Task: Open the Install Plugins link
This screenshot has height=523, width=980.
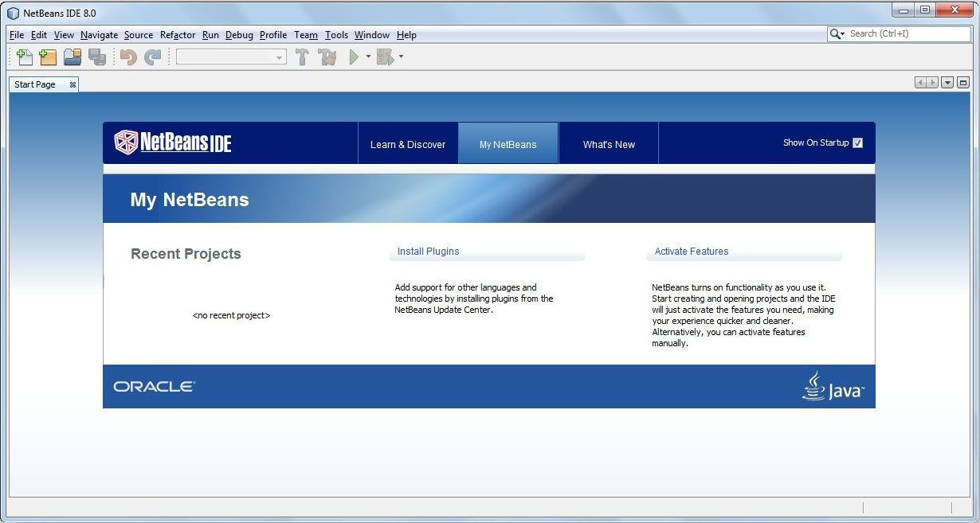Action: pyautogui.click(x=428, y=251)
